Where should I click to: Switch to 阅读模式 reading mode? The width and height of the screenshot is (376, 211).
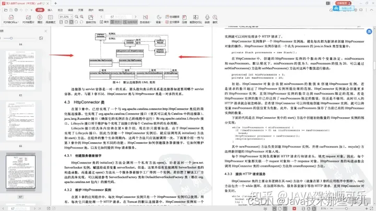(x=50, y=19)
